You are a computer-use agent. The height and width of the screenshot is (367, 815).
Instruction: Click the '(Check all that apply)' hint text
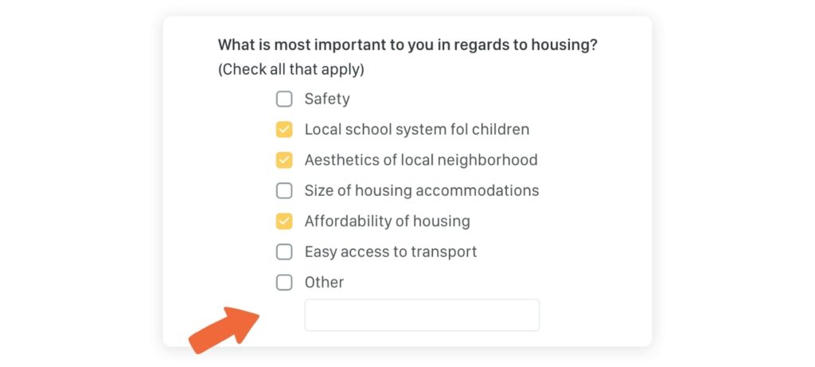pyautogui.click(x=291, y=69)
